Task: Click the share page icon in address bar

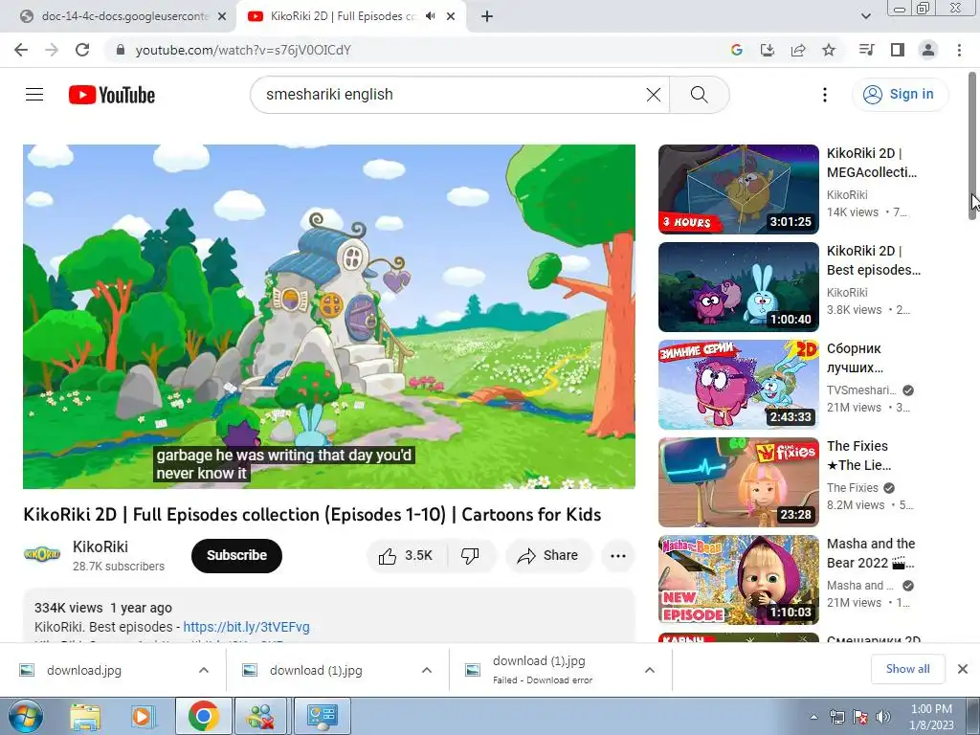Action: tap(798, 50)
